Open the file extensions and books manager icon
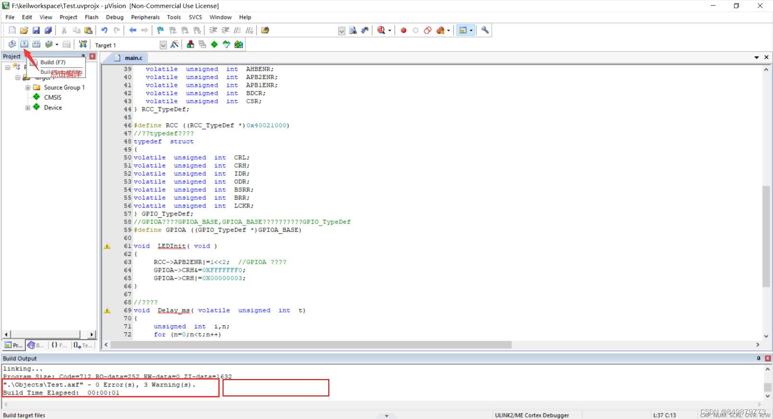Image resolution: width=773 pixels, height=419 pixels. pos(190,44)
